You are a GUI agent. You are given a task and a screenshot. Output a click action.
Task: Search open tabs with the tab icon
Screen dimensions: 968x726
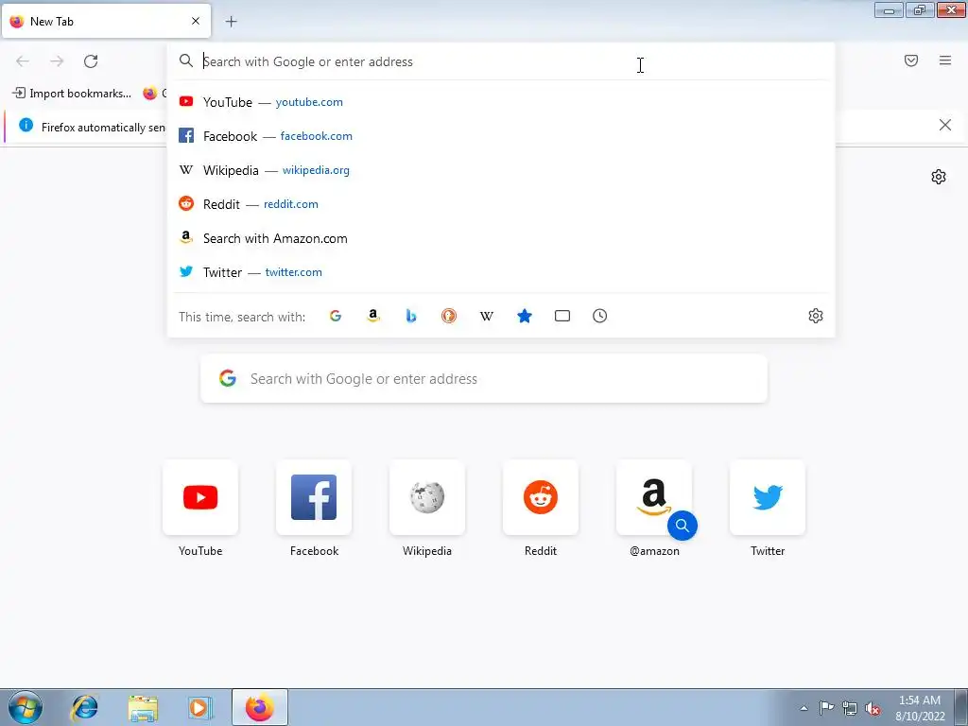click(x=562, y=316)
